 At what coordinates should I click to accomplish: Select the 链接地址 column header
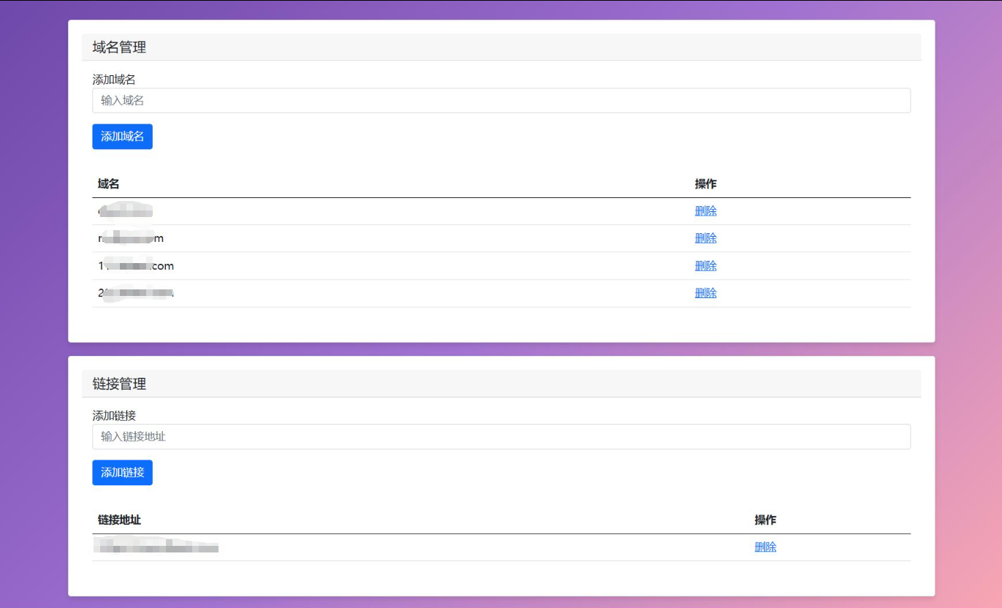(119, 520)
